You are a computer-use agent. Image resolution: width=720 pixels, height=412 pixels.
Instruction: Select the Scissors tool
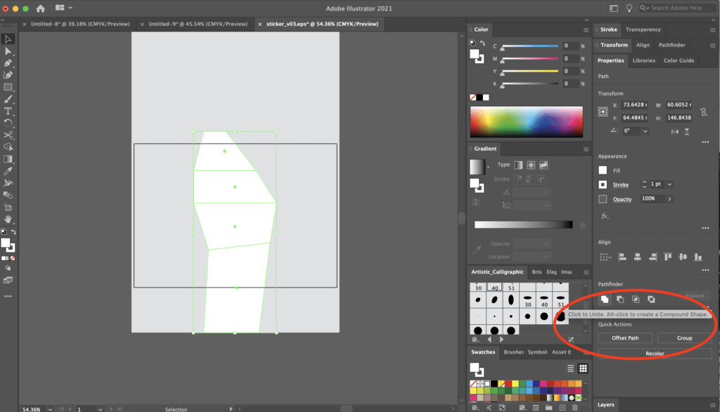pos(8,135)
